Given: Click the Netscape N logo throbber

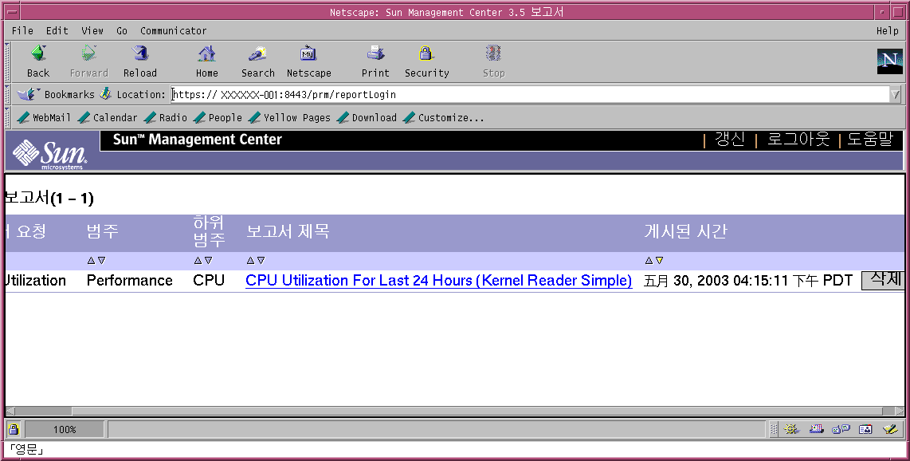Looking at the screenshot, I should click(890, 61).
